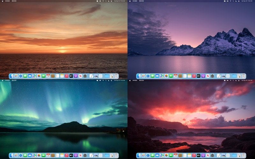The height and width of the screenshot is (159, 255).
Task: Toggle Focus moon icon in aurora desktop menu bar
Action: pyautogui.click(x=109, y=80)
